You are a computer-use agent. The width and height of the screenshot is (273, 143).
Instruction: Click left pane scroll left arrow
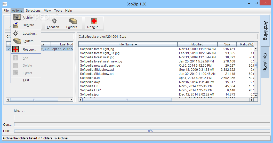pos(8,100)
